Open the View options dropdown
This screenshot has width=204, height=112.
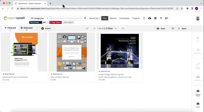coord(161,29)
